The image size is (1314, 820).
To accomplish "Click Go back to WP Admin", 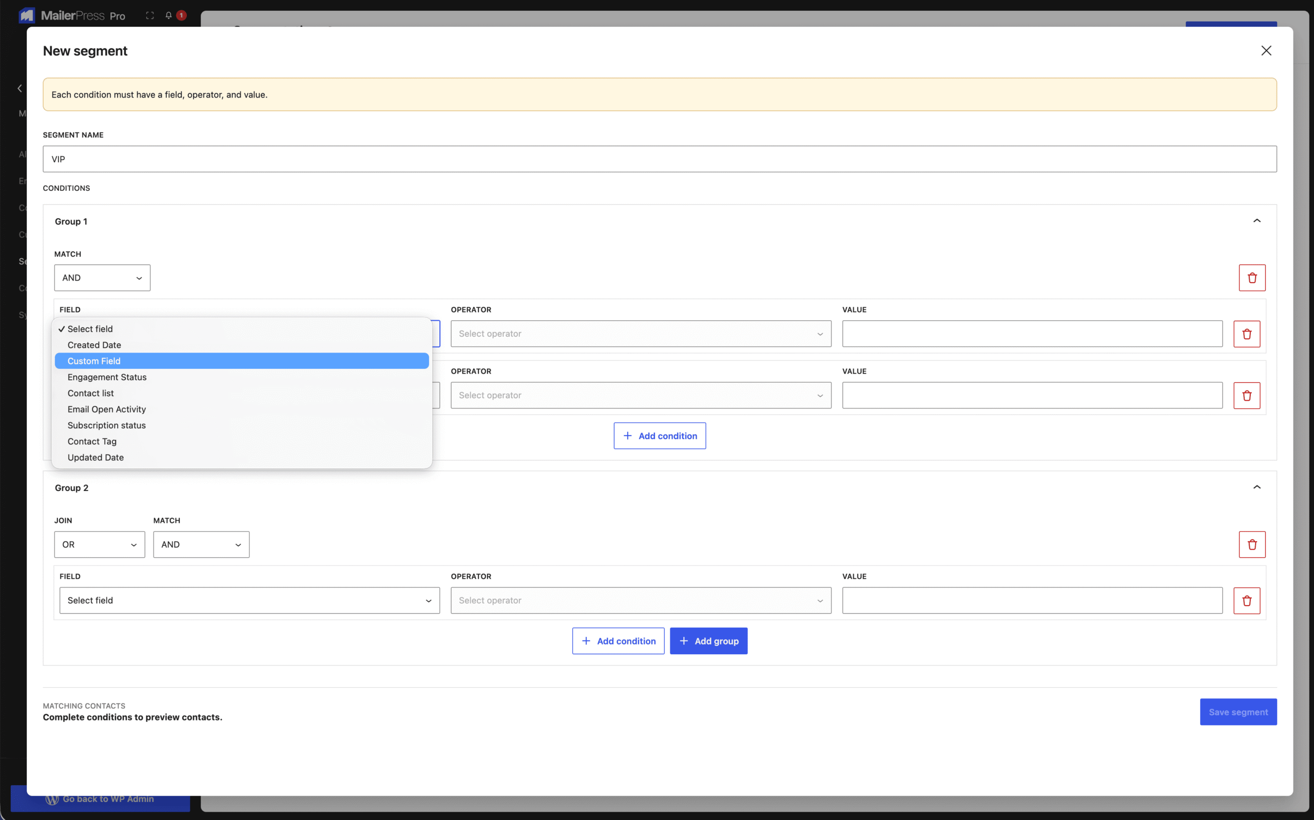I will (100, 799).
